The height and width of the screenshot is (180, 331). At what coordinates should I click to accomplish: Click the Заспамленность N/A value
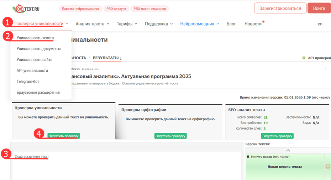(x=316, y=118)
